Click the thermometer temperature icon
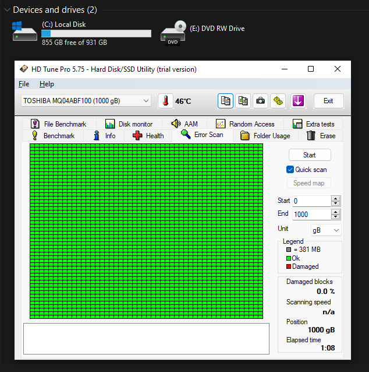 point(166,101)
